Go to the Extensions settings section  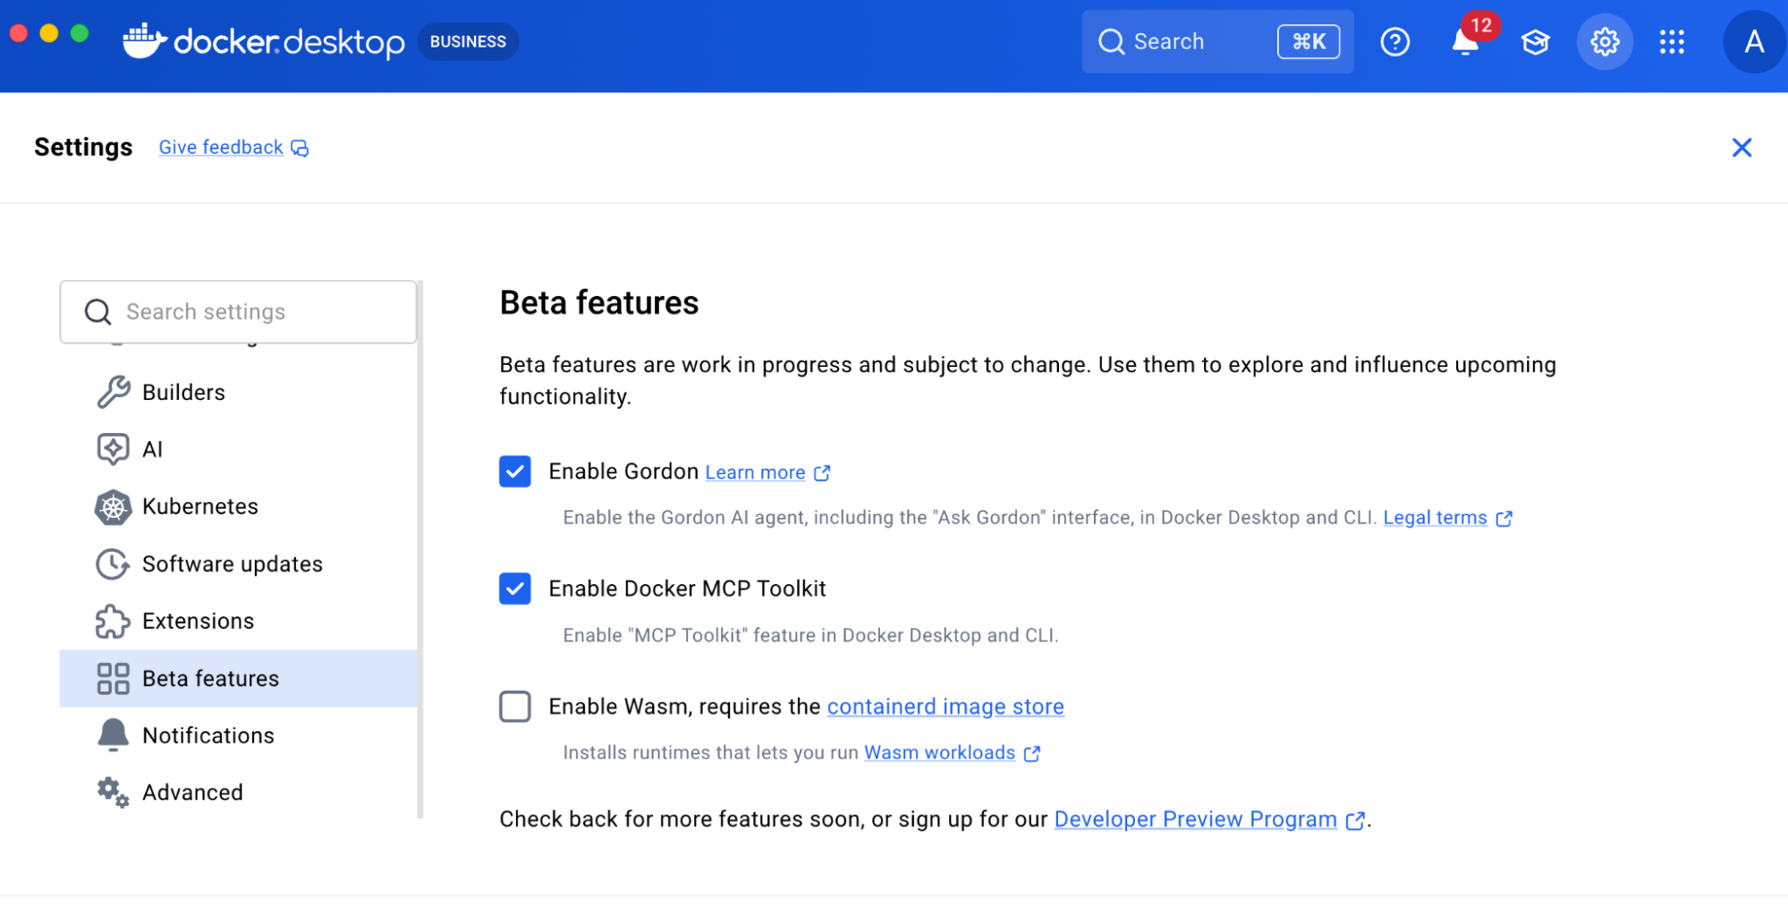[198, 621]
